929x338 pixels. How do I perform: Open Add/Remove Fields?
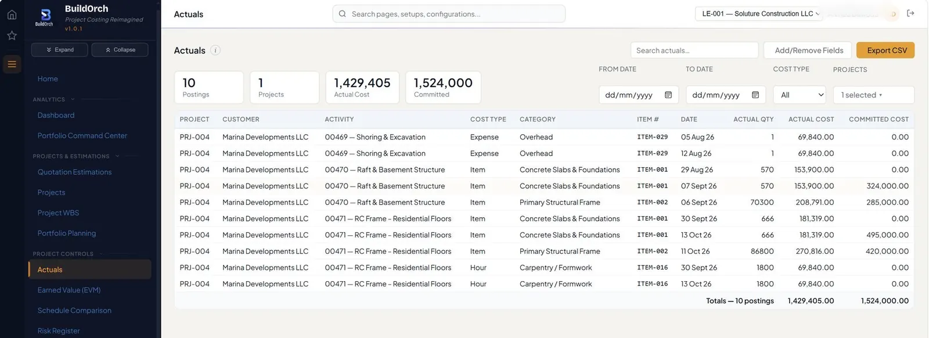coord(808,51)
